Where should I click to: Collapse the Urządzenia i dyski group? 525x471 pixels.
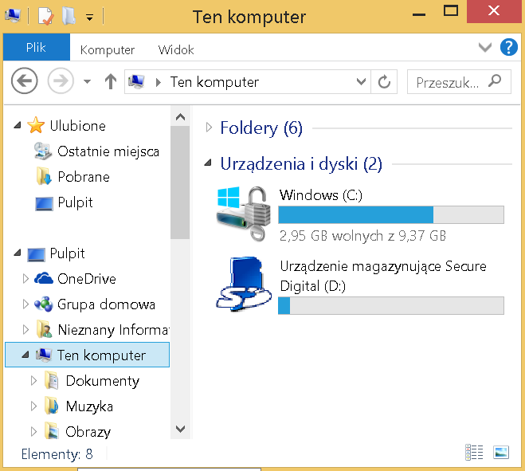(210, 164)
